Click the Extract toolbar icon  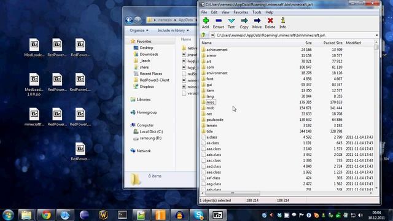pyautogui.click(x=219, y=23)
